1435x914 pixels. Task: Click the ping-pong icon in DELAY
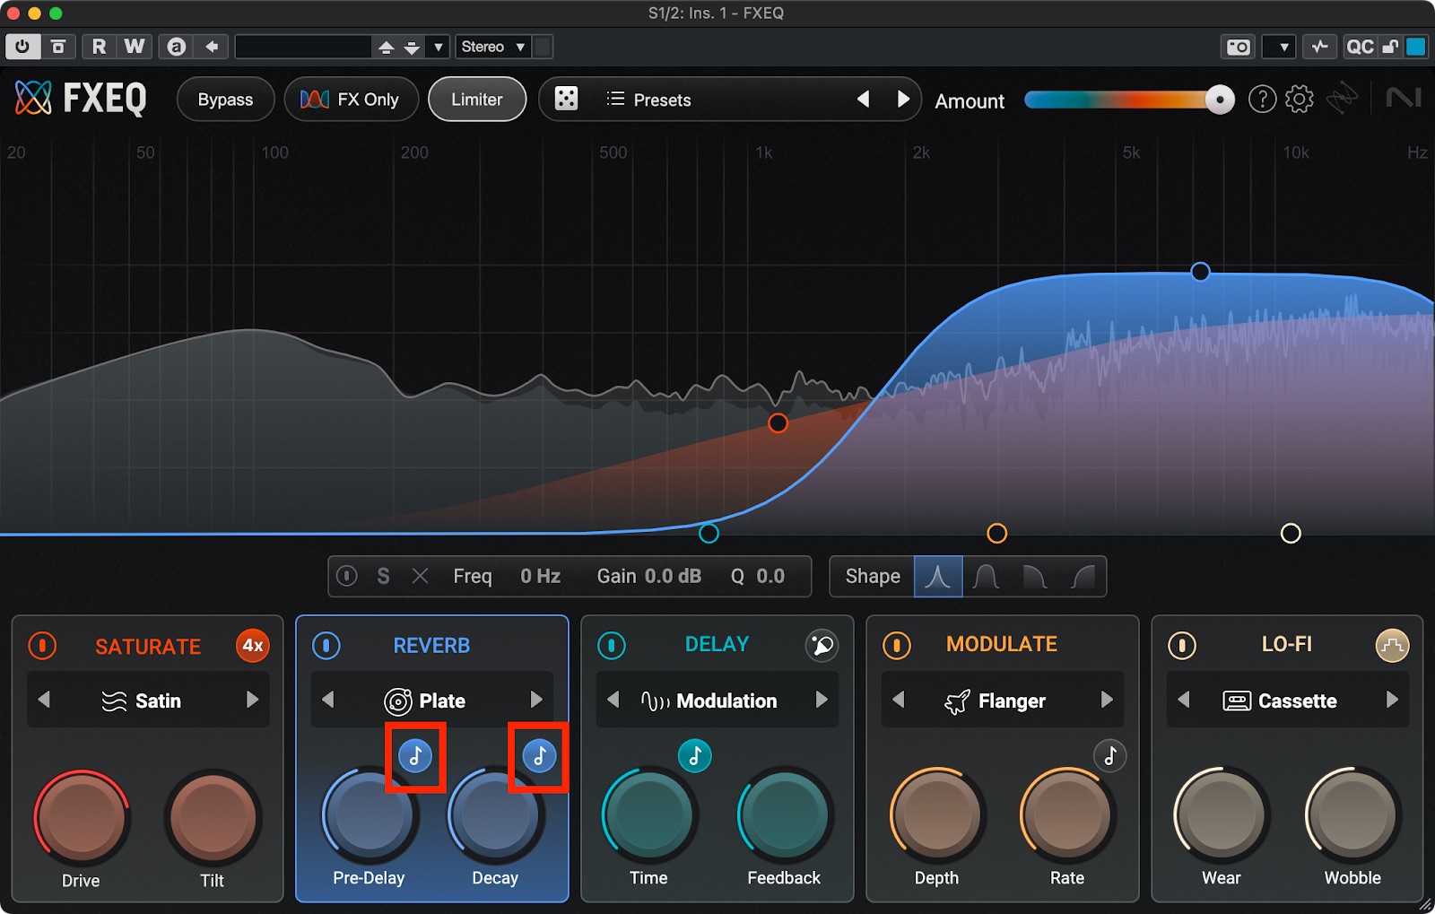click(x=822, y=645)
